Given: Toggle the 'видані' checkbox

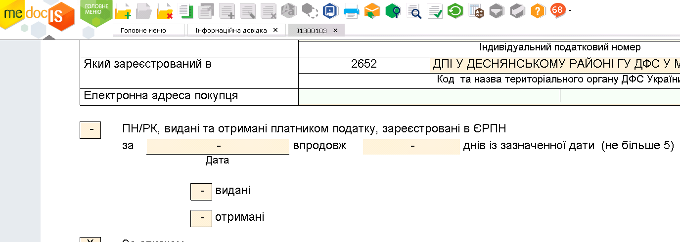Looking at the screenshot, I should [x=201, y=191].
